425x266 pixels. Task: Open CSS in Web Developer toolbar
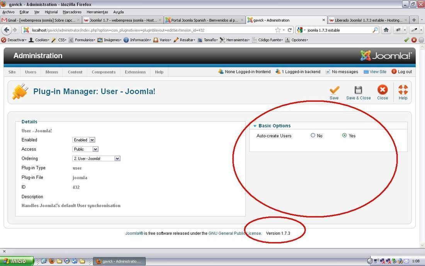[59, 40]
